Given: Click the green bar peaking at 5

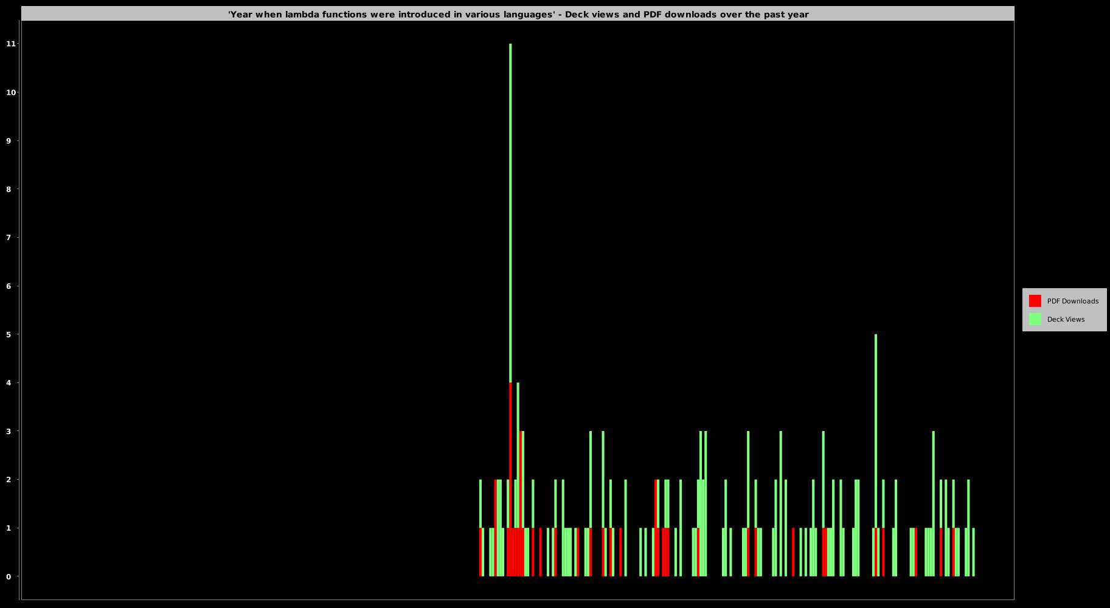Looking at the screenshot, I should (876, 431).
